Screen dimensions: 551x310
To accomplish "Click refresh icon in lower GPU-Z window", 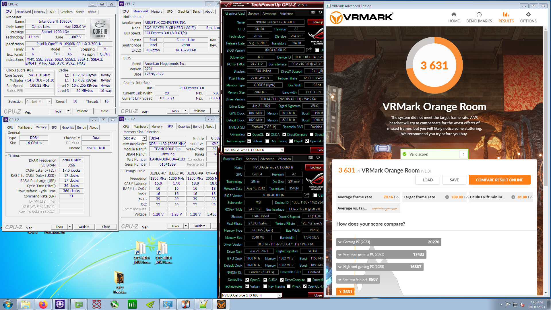I will [318, 158].
